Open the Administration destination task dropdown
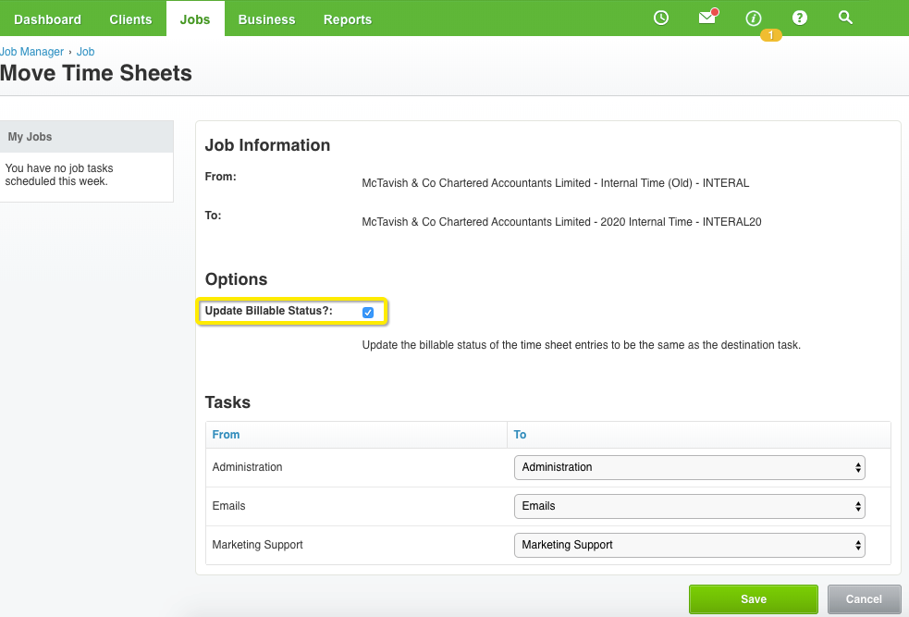The height and width of the screenshot is (617, 909). tap(689, 467)
